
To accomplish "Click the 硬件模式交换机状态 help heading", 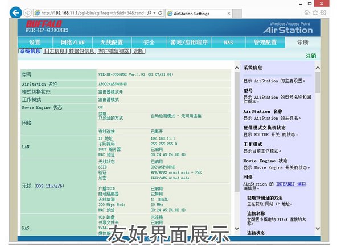I will pos(264,128).
